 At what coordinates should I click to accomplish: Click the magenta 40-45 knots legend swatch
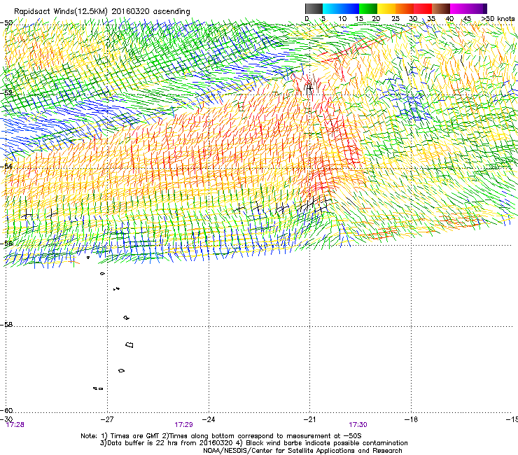[x=459, y=8]
